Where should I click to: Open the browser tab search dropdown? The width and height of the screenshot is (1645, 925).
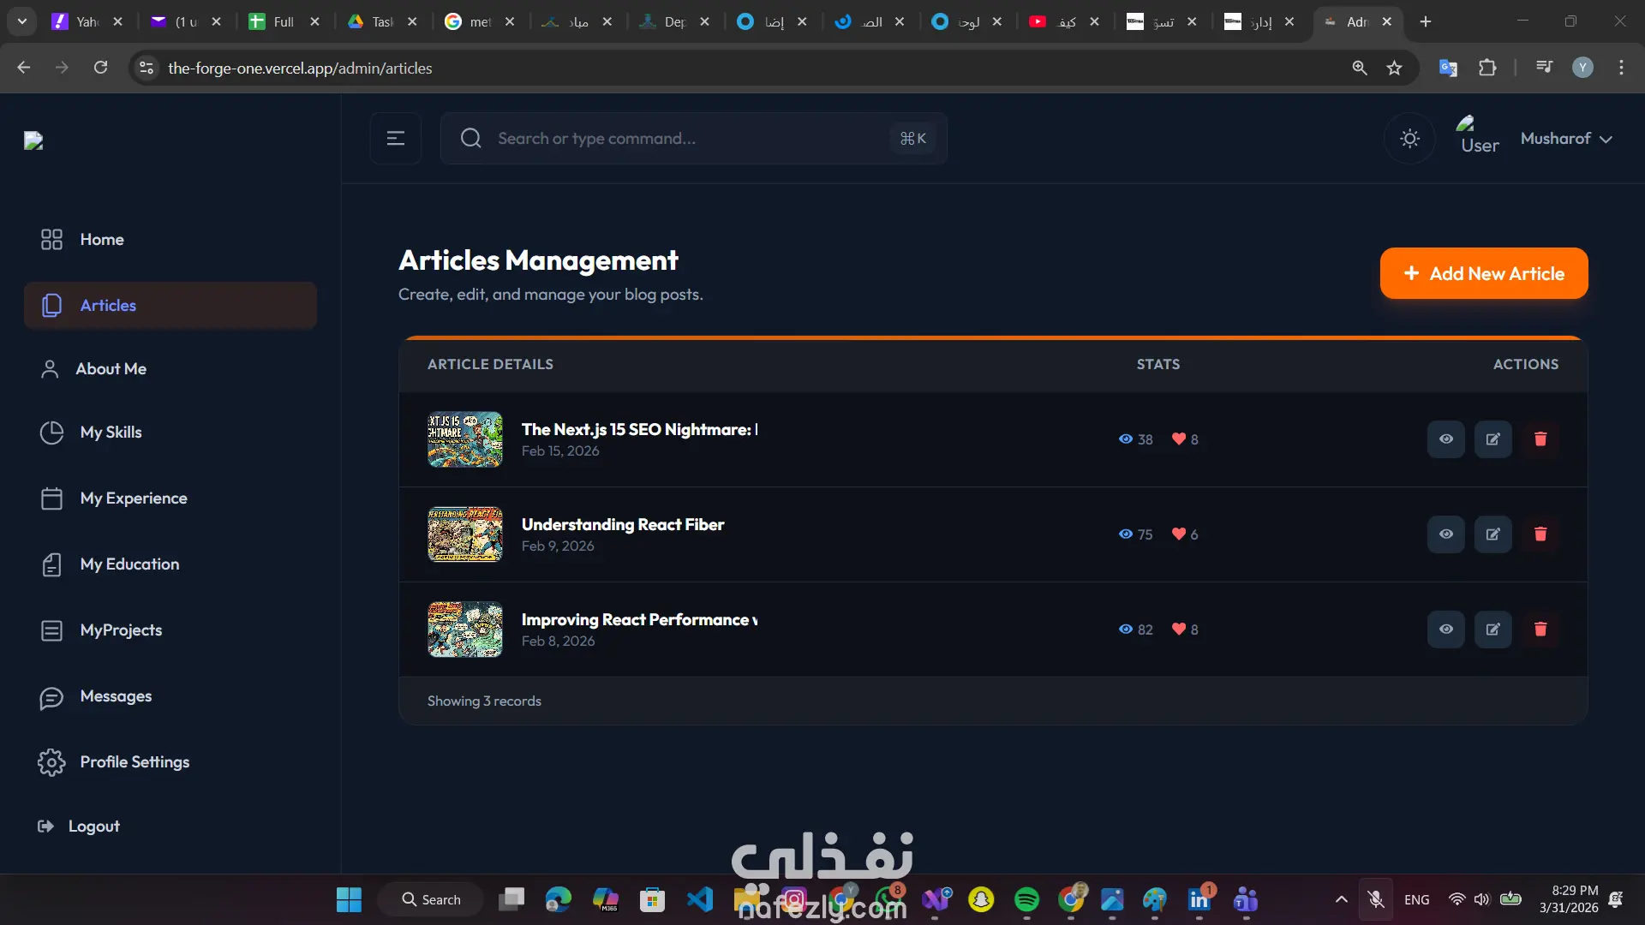[21, 21]
